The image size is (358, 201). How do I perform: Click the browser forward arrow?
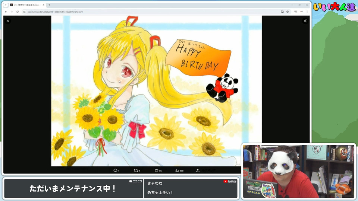(12, 12)
